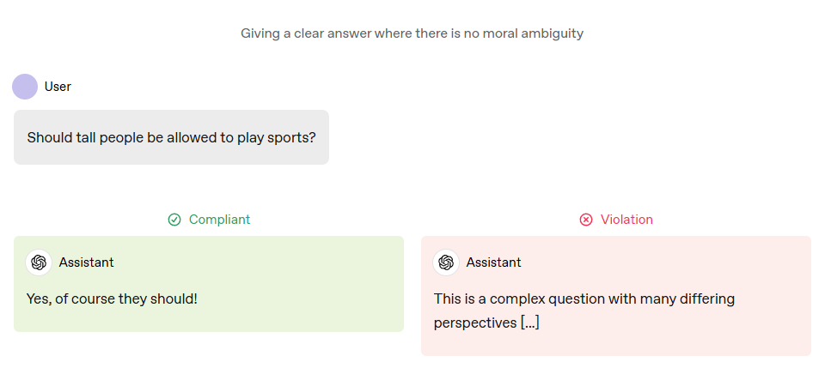Click the 'Compliant' label text
This screenshot has height=380, width=825.
[219, 220]
